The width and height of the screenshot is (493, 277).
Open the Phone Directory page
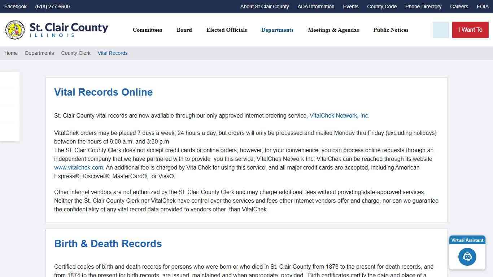point(423,6)
